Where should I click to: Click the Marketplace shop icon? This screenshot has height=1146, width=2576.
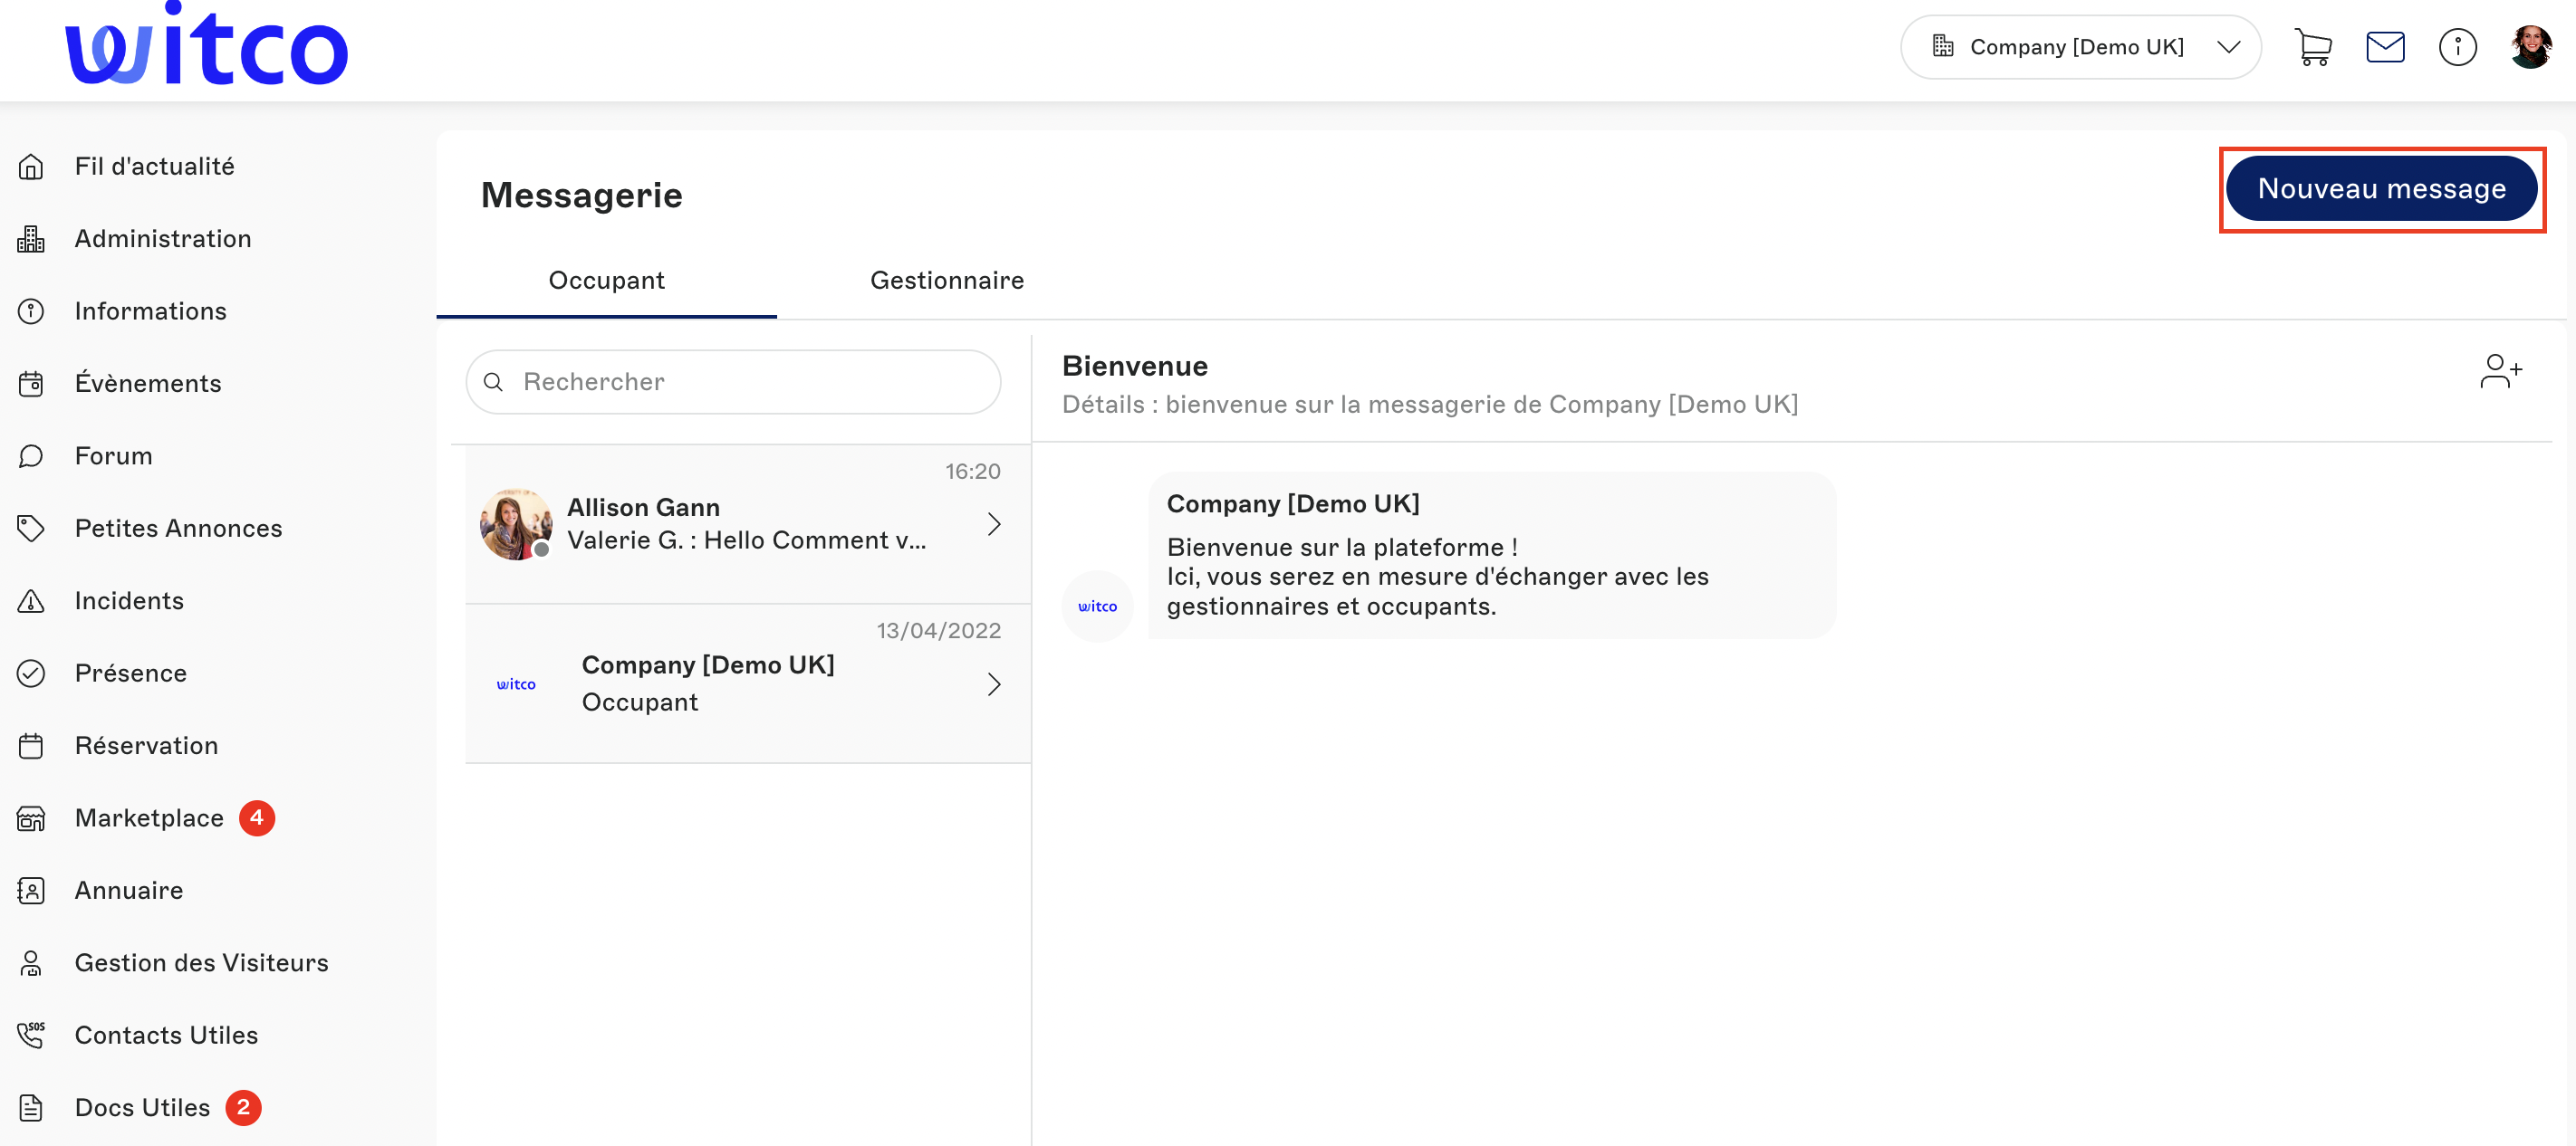click(31, 818)
